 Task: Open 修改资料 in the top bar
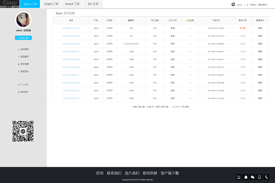tap(262, 5)
